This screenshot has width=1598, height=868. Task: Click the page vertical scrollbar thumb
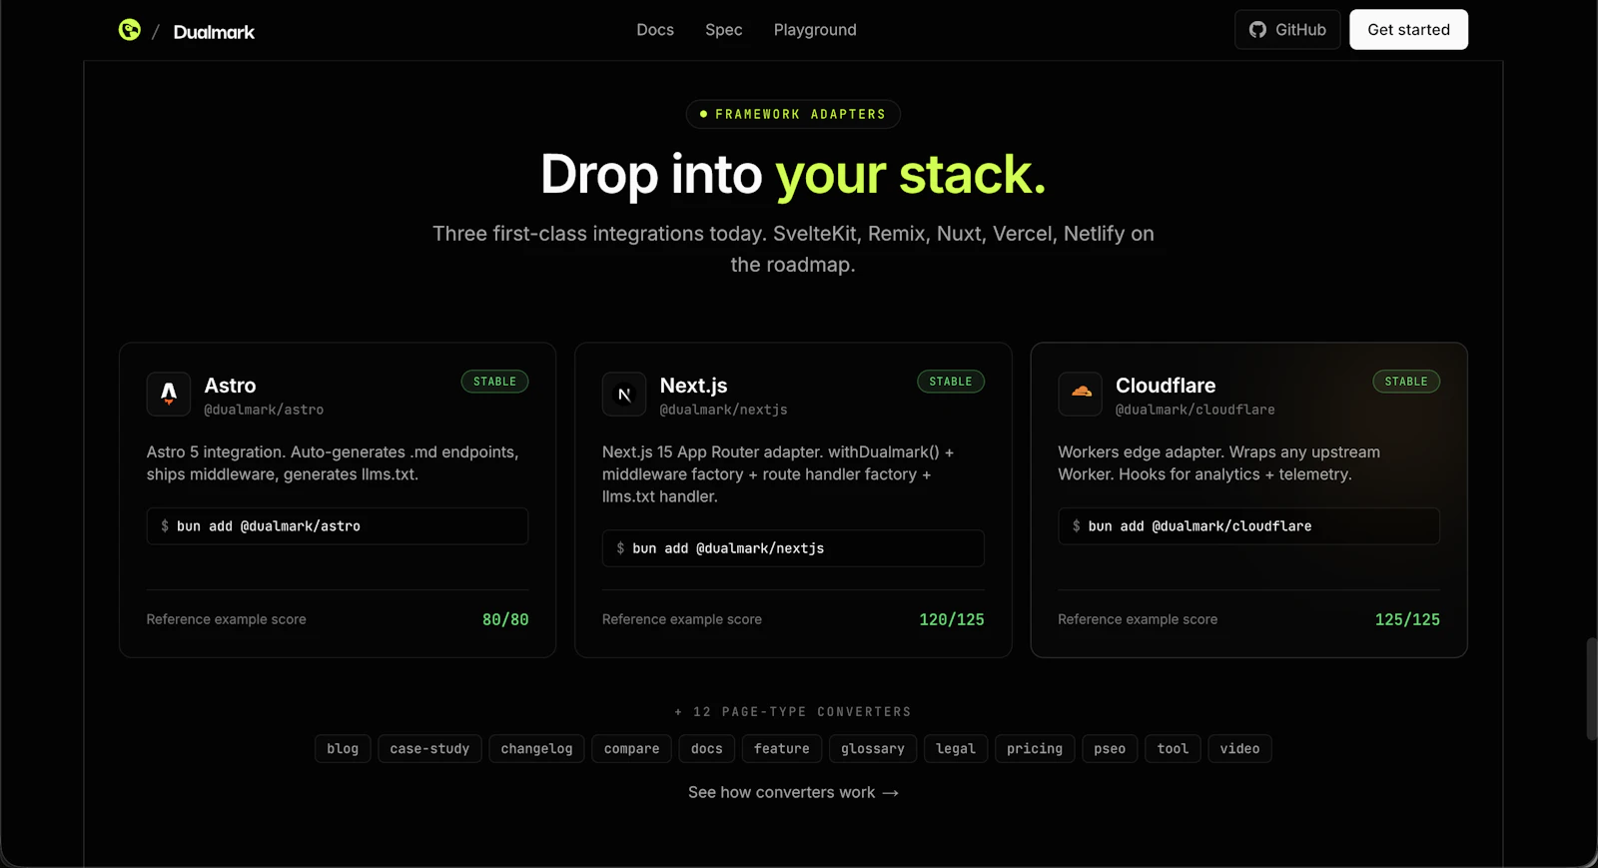pyautogui.click(x=1591, y=689)
